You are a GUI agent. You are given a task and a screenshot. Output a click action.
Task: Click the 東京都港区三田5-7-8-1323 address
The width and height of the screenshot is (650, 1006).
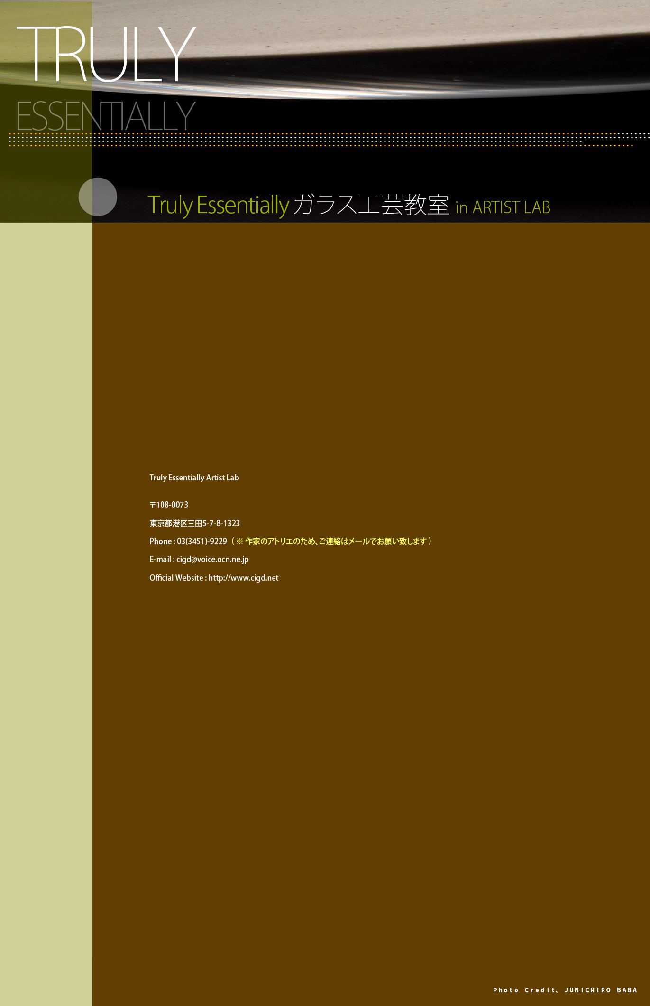[x=194, y=523]
